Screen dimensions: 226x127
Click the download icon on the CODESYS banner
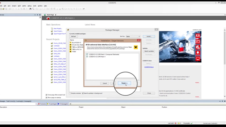(198, 53)
